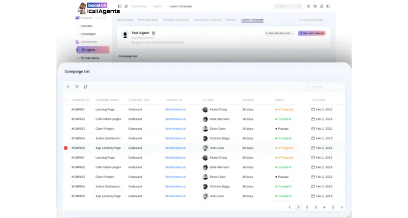
Task: Open the Agent Design tab
Action: [x=125, y=20]
